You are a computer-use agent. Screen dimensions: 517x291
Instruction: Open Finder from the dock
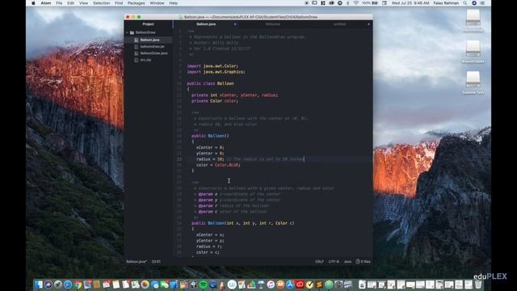(x=39, y=285)
